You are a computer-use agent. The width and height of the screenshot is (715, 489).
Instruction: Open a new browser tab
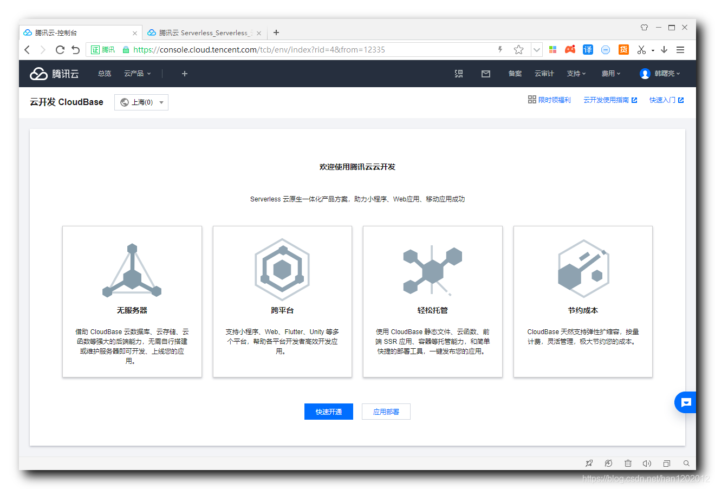pyautogui.click(x=276, y=32)
